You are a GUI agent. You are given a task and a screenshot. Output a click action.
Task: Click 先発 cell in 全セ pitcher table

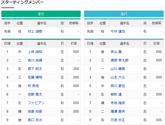coord(7,32)
